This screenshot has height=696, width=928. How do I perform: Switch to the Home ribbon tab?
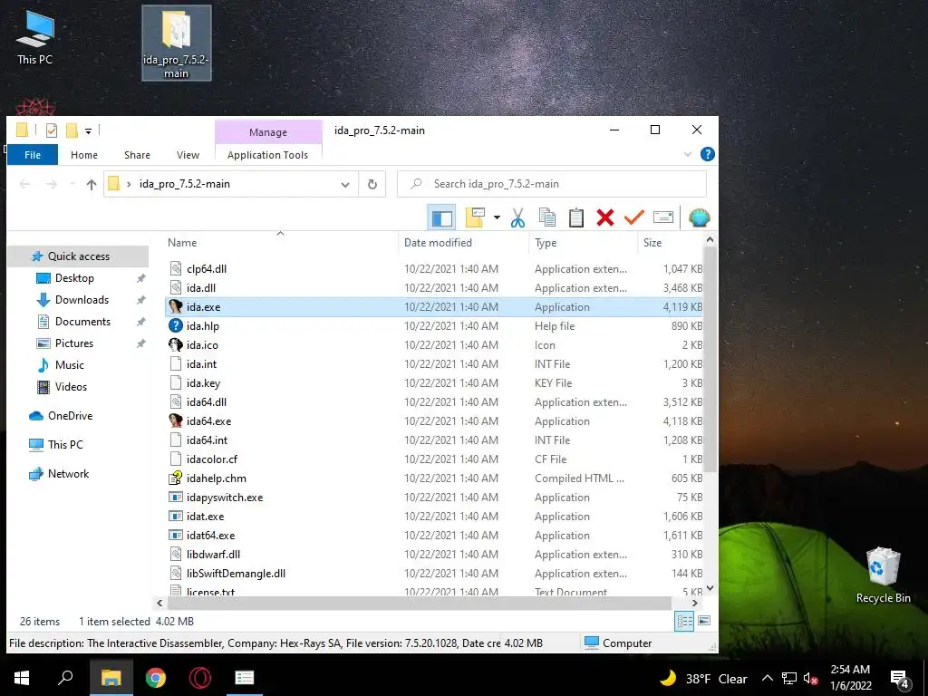point(84,155)
